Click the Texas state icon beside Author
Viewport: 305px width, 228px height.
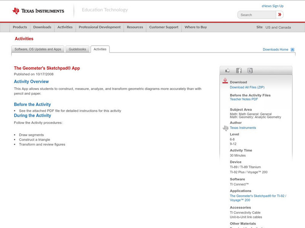click(x=225, y=128)
